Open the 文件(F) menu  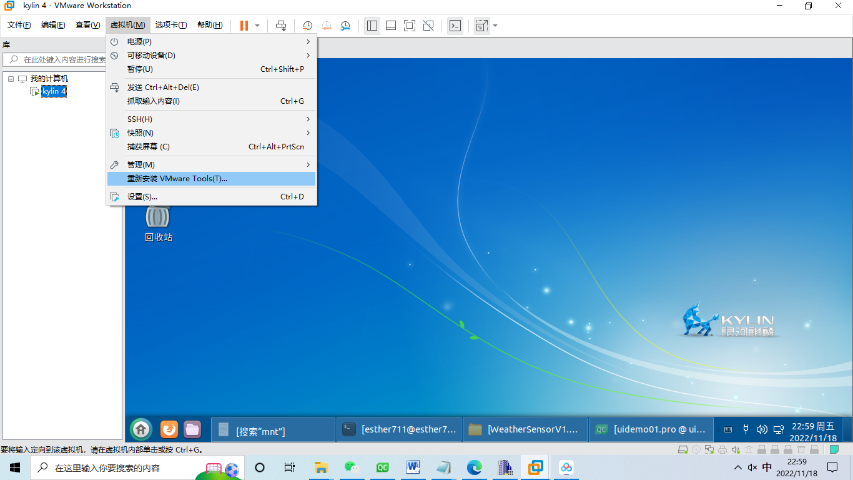[19, 25]
